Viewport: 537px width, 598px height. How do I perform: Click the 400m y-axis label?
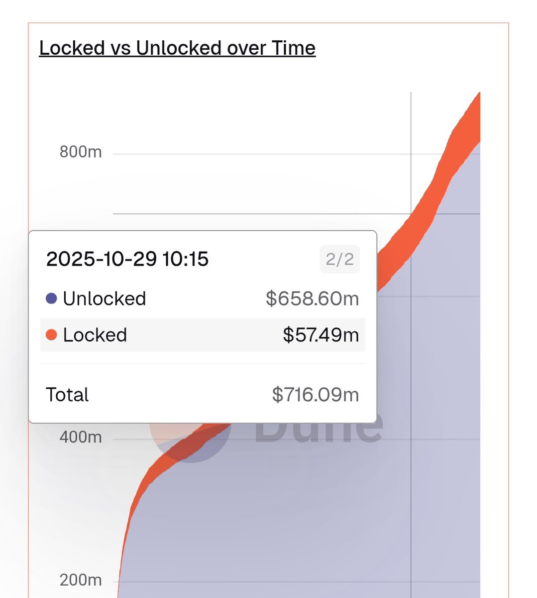81,437
